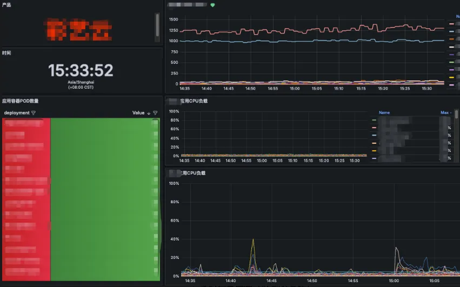
Task: Click the green heart health icon
Action: tap(212, 5)
